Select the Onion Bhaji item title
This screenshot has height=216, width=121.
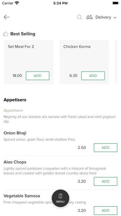point(15,133)
